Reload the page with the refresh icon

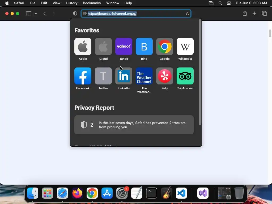(187, 14)
